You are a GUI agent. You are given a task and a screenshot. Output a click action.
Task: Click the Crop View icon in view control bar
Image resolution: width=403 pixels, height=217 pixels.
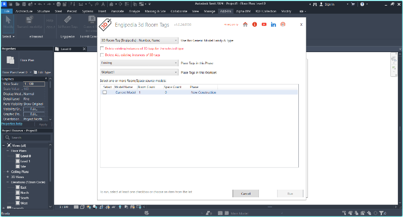point(101,207)
